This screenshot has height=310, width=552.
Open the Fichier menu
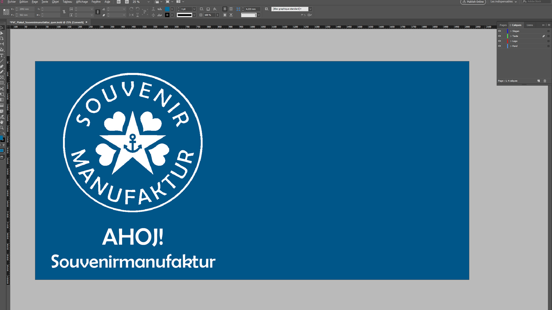[x=12, y=2]
